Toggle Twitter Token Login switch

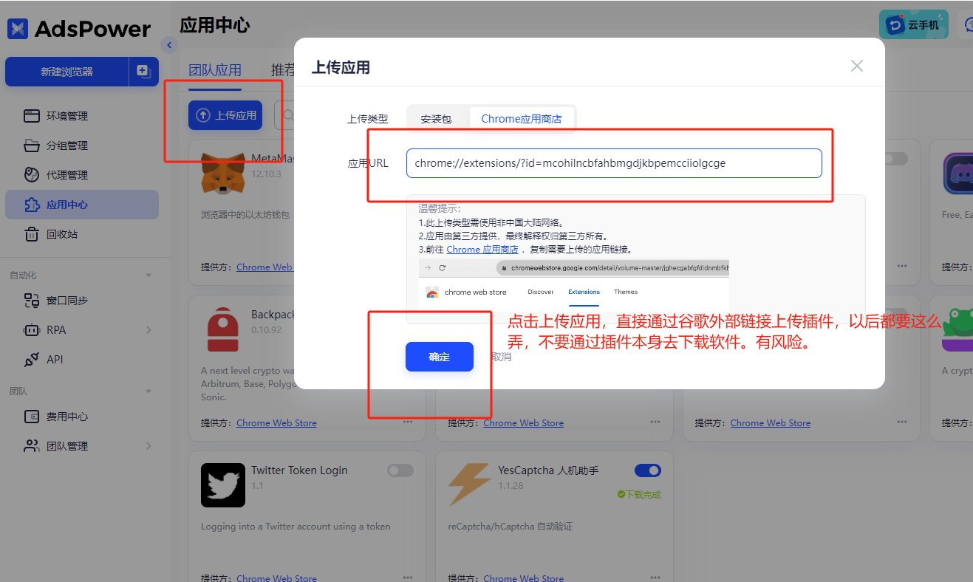point(400,470)
